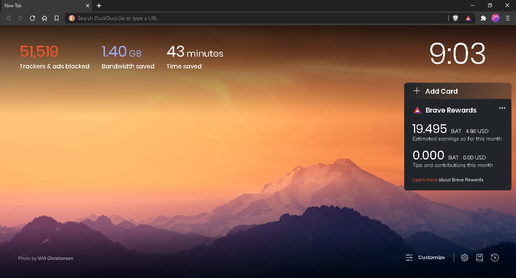Bookmark this page using the toolbar icon
Screen dimensions: 516x278
click(56, 18)
